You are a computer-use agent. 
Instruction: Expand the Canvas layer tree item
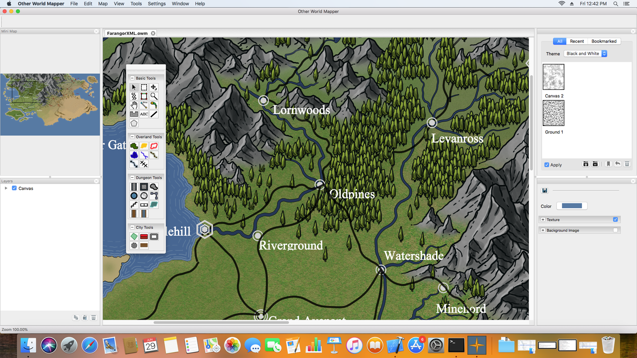click(x=6, y=189)
